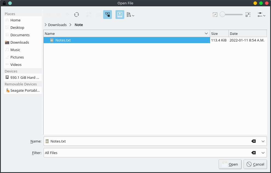Open the Home folder from Places
Image resolution: width=271 pixels, height=173 pixels.
click(x=15, y=20)
